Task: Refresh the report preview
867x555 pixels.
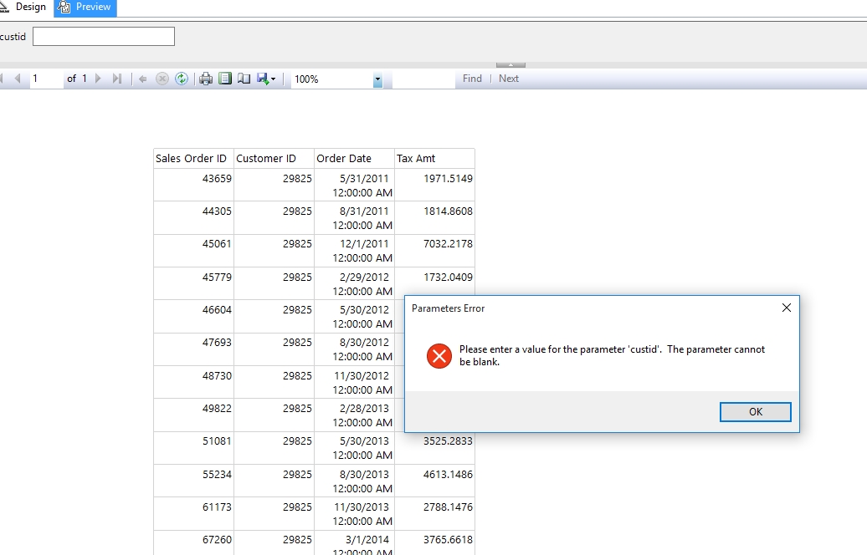Action: [181, 79]
